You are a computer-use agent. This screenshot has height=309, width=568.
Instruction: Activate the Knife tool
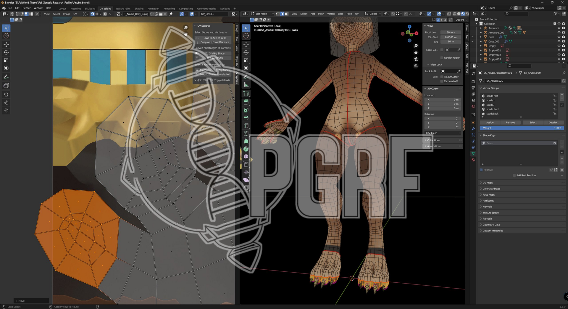coord(246,133)
